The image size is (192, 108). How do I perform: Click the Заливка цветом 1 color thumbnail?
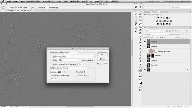[151, 51]
